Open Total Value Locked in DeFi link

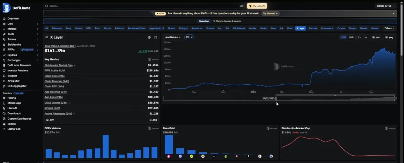point(60,46)
